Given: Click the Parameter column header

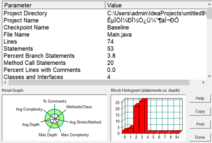Looking at the screenshot, I should pos(54,5).
